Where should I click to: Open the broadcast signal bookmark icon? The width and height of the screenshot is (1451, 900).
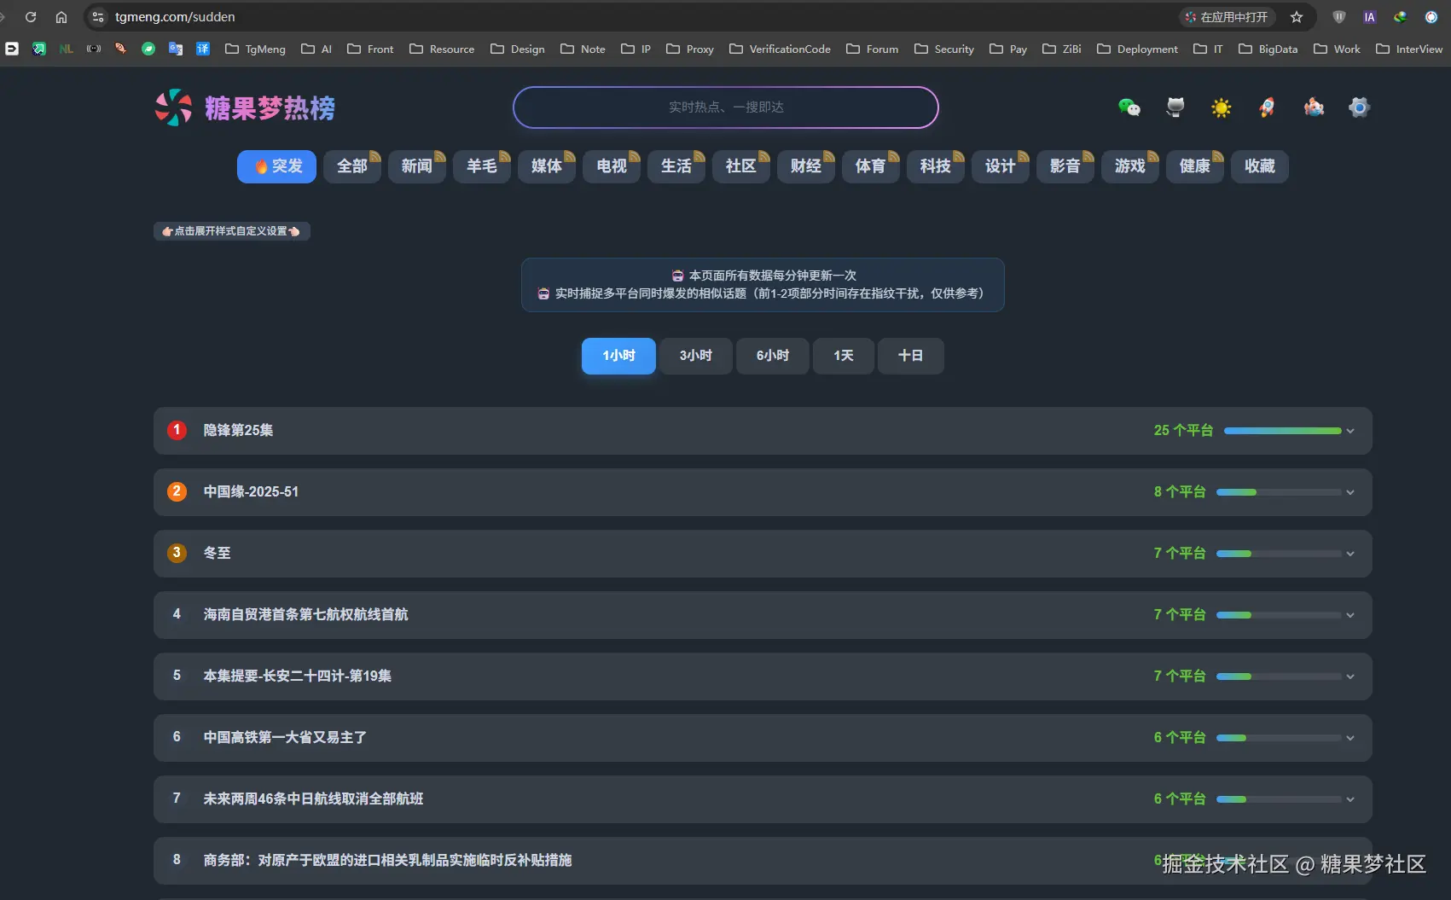tap(94, 49)
